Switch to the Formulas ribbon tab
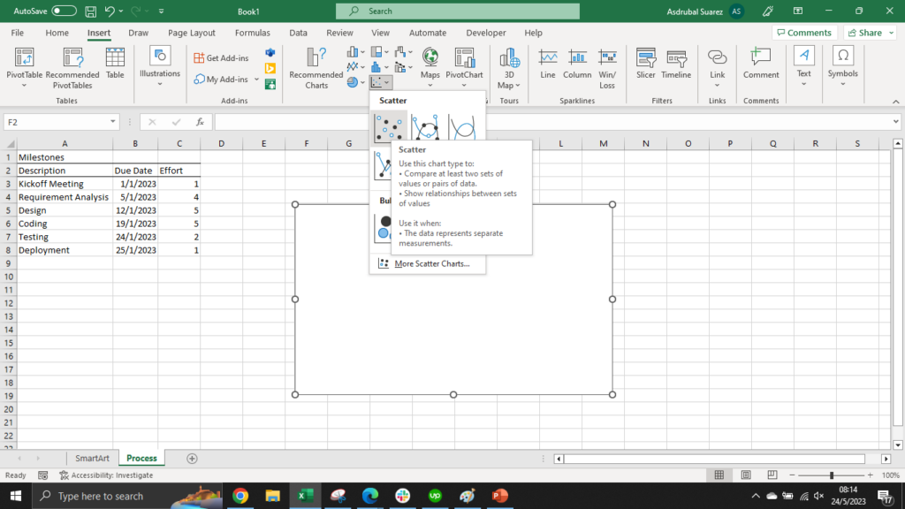905x509 pixels. point(252,32)
